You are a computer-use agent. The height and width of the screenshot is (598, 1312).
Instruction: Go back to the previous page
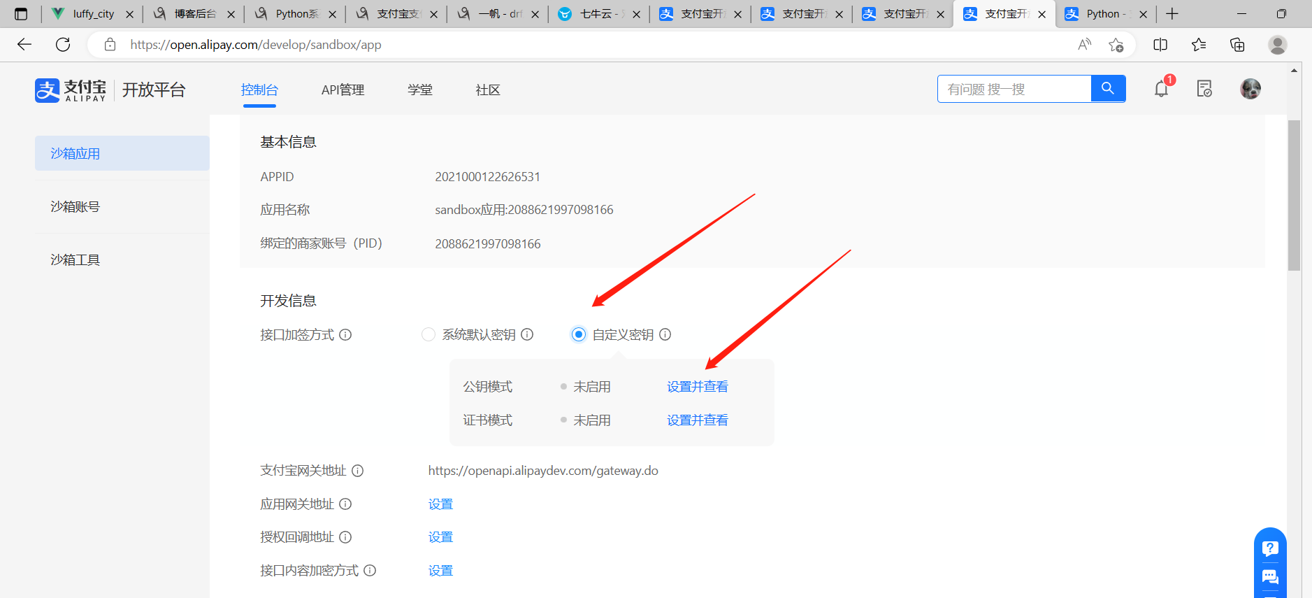(x=24, y=45)
